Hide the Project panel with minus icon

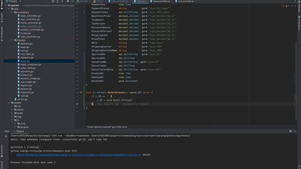tap(72, 1)
